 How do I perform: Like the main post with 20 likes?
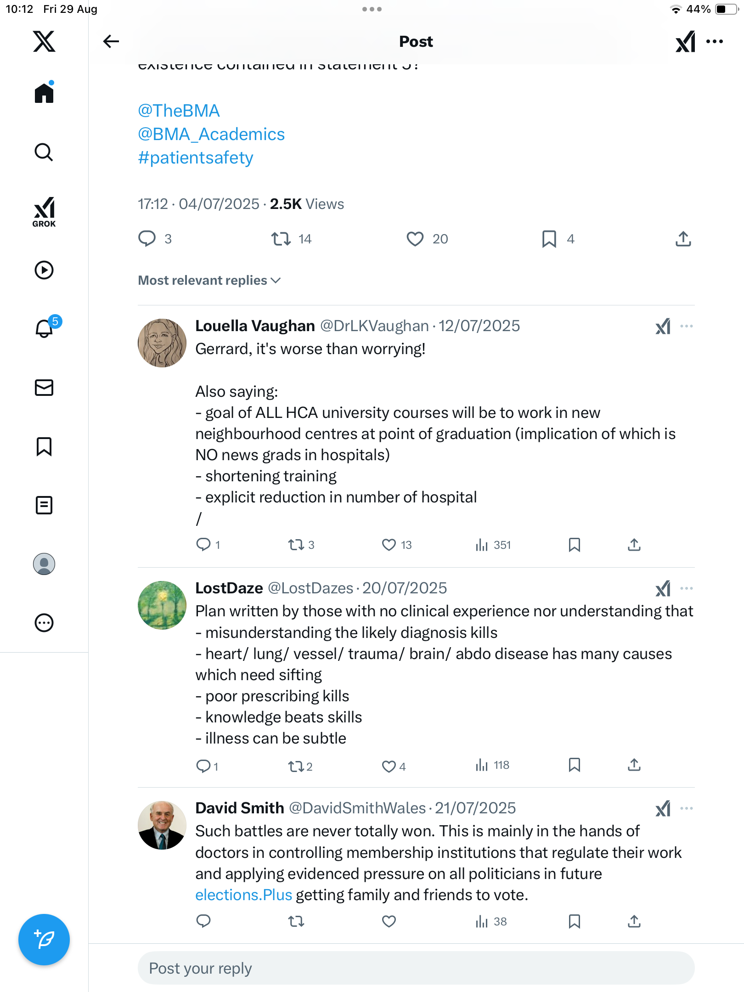(x=415, y=239)
